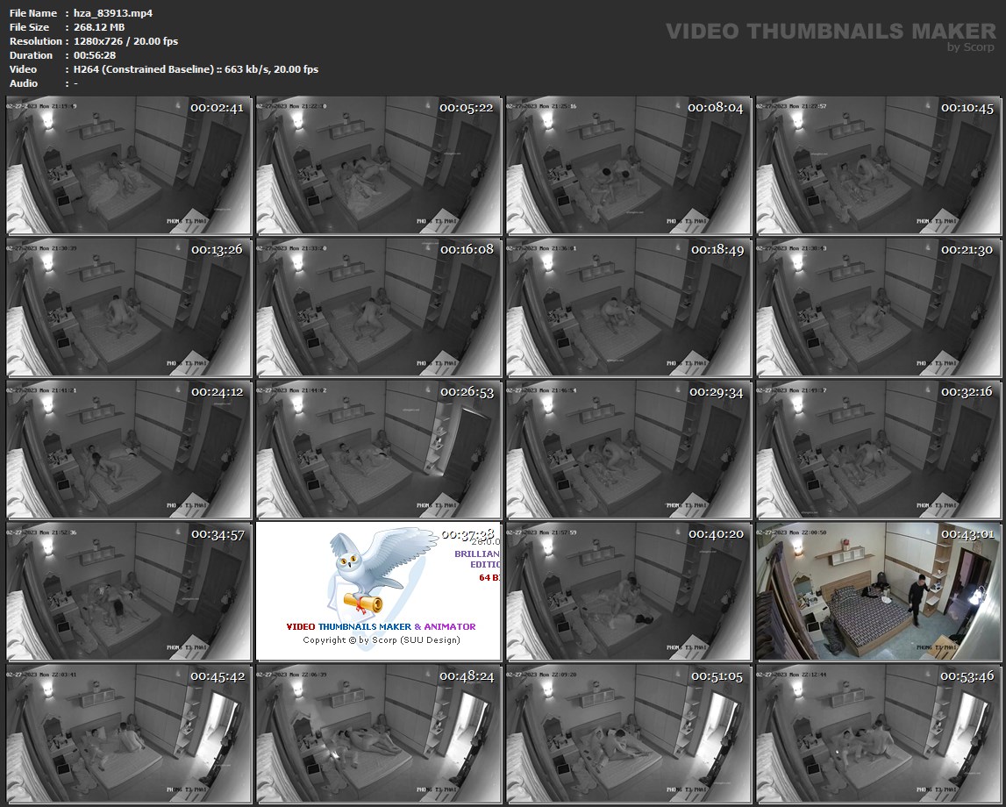Click the file size value 268.12 MB
The image size is (1006, 807).
pyautogui.click(x=99, y=27)
